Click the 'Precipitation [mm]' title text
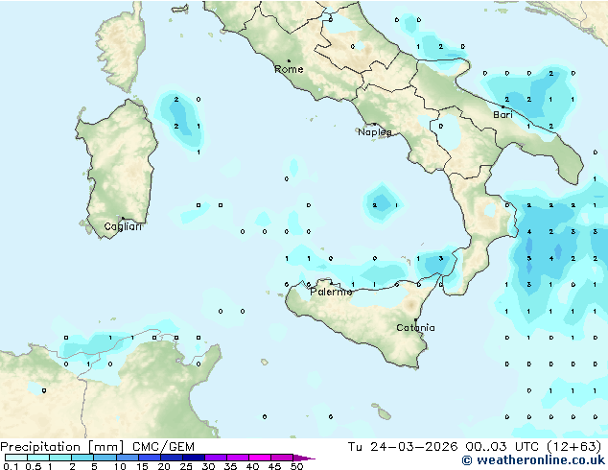The width and height of the screenshot is (608, 470). [x=62, y=447]
